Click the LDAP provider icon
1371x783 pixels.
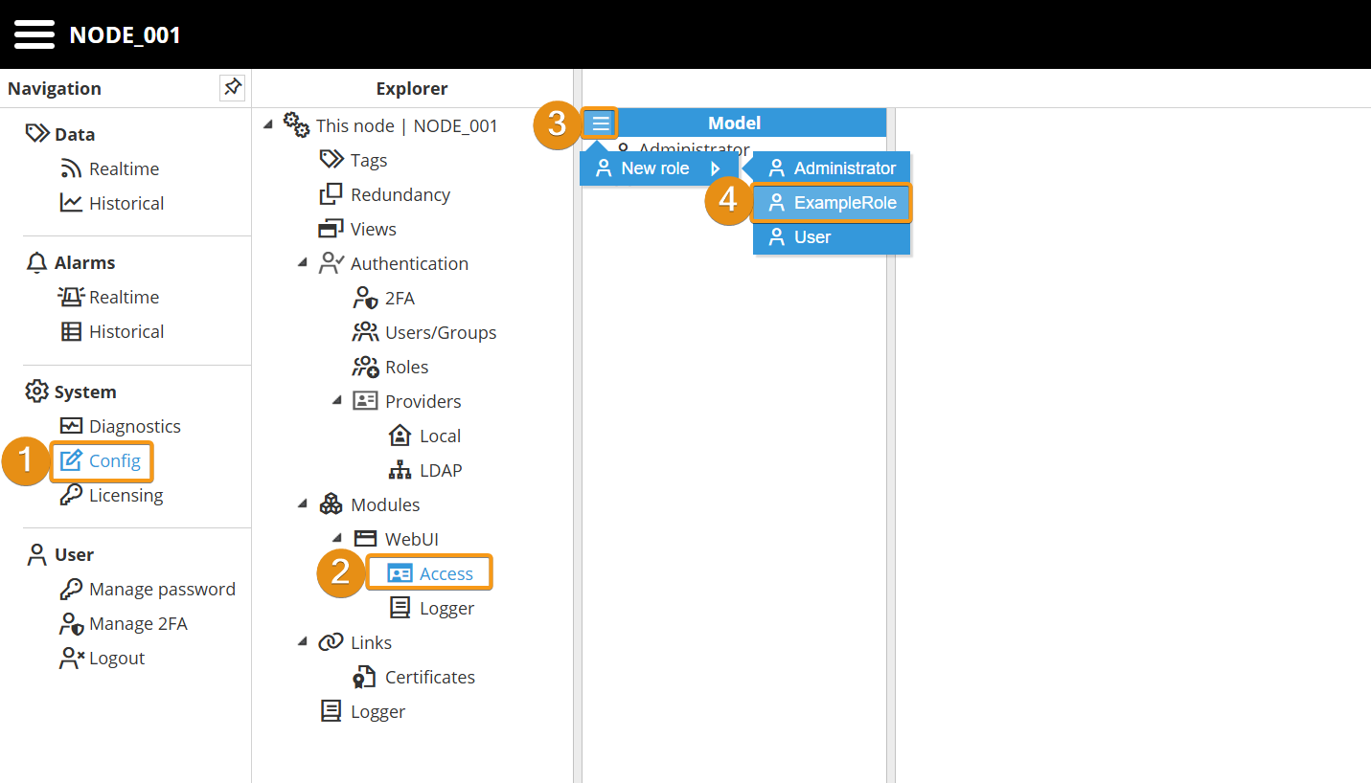[400, 470]
